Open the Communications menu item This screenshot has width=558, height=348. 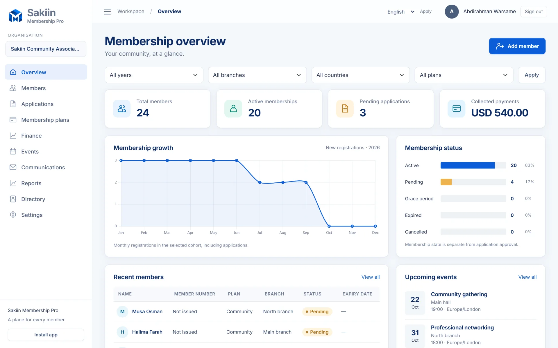pyautogui.click(x=46, y=167)
